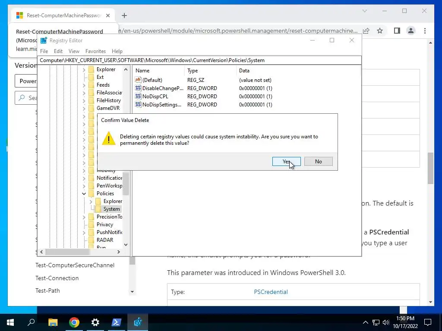This screenshot has height=331, width=442.
Task: Click Registry Editor taskbar icon
Action: tap(138, 322)
